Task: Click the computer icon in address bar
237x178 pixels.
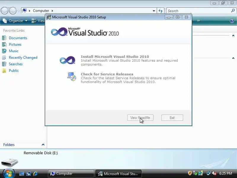Action: click(24, 11)
